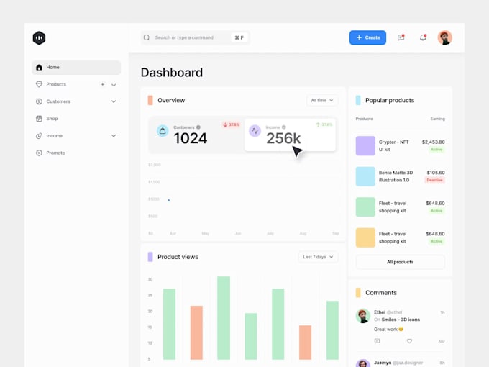Click the Home house icon
Screen dimensions: 489x367
pyautogui.click(x=39, y=67)
